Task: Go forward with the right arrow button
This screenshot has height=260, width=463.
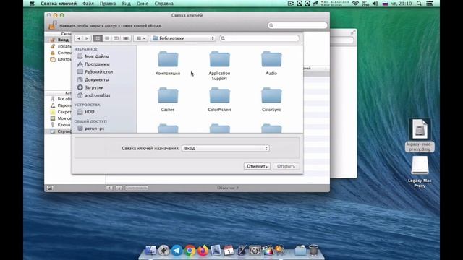Action: coord(87,38)
